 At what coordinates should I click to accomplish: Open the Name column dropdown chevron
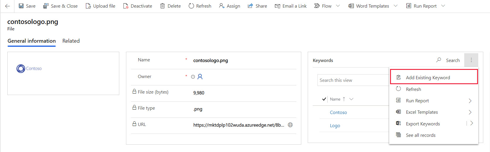point(351,99)
